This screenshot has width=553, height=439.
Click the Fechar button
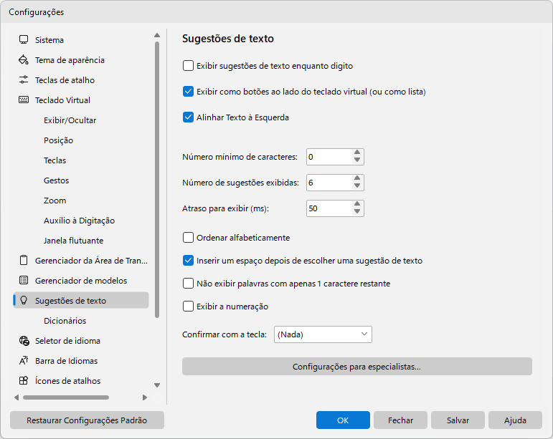tap(400, 420)
